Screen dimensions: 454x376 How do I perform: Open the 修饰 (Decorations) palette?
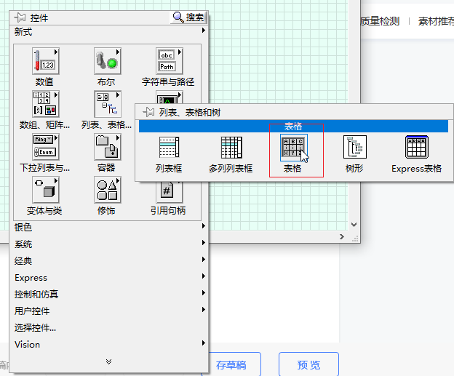click(108, 190)
